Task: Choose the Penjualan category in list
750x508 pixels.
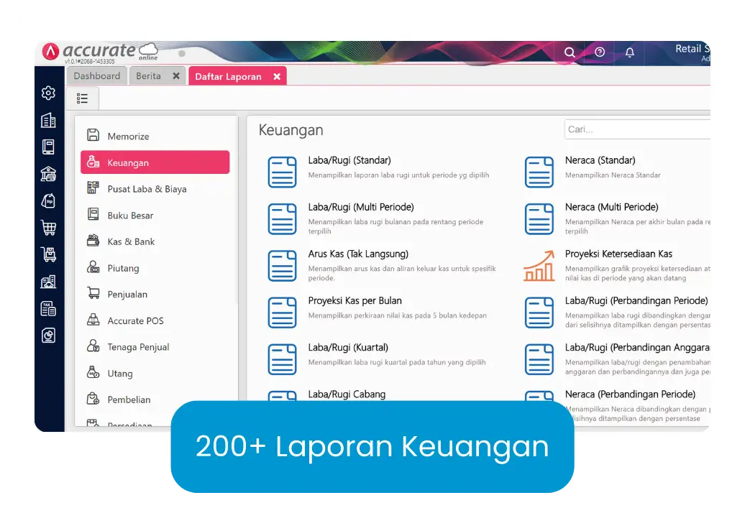Action: [x=127, y=295]
